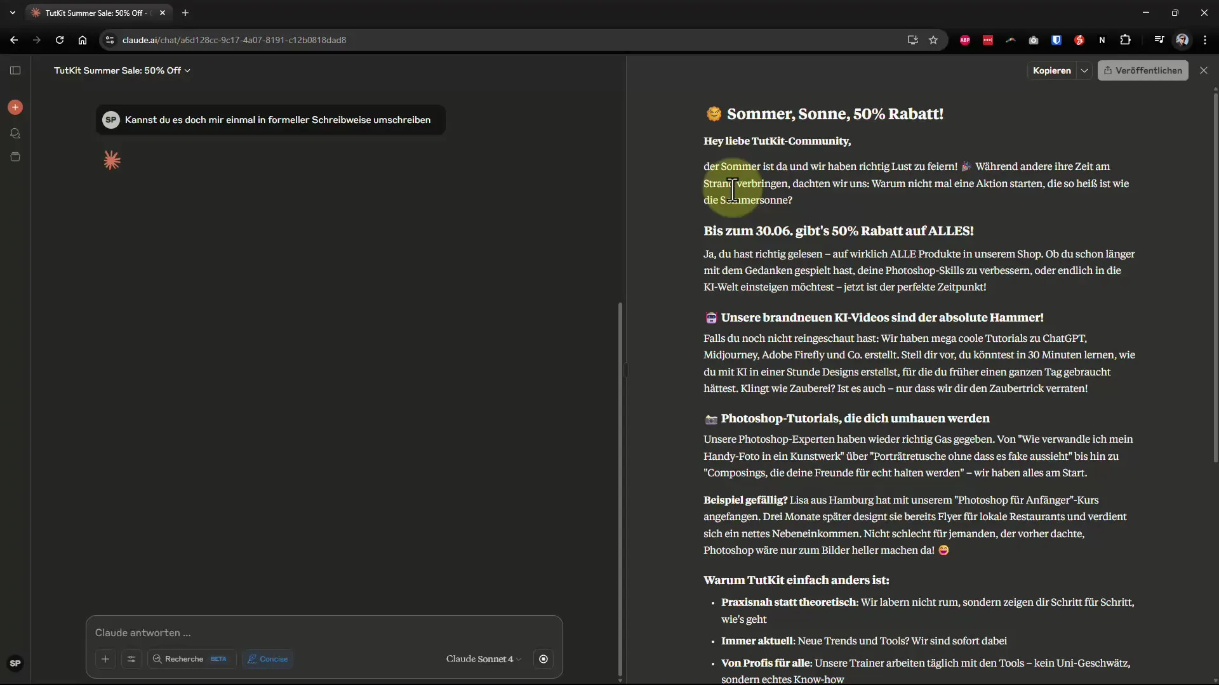The width and height of the screenshot is (1219, 685).
Task: Open the SP user profile avatar
Action: point(15,663)
